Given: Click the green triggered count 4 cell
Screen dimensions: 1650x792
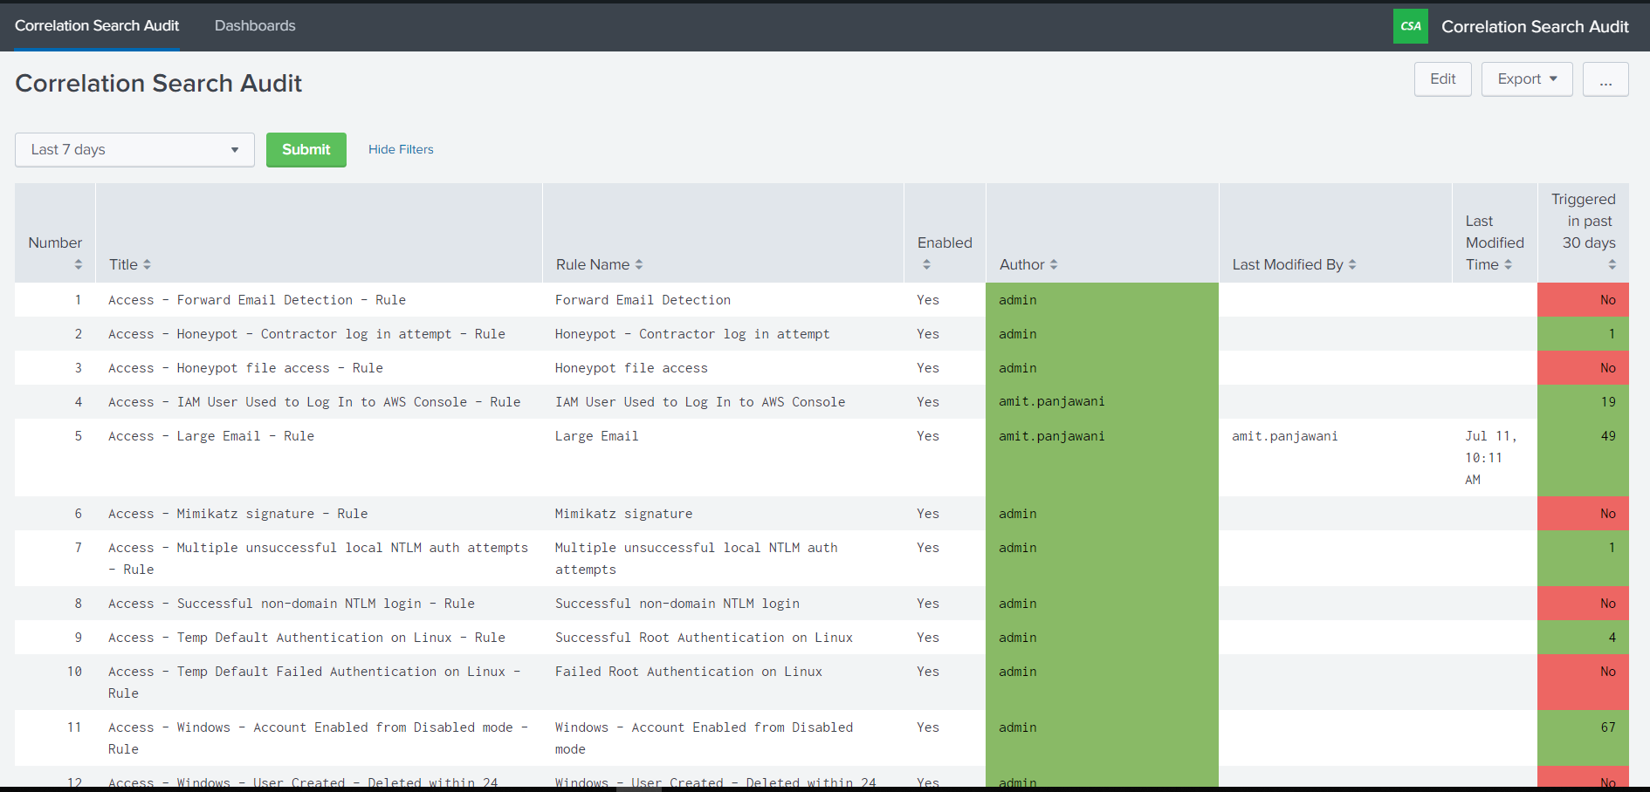Looking at the screenshot, I should click(x=1583, y=638).
